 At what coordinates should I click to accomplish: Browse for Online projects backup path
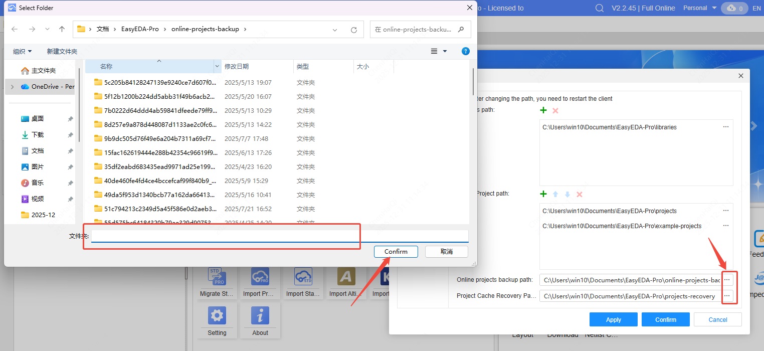coord(727,280)
